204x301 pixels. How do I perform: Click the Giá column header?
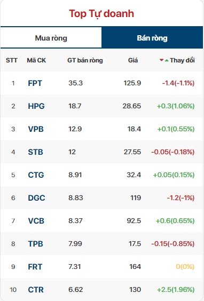click(x=133, y=60)
